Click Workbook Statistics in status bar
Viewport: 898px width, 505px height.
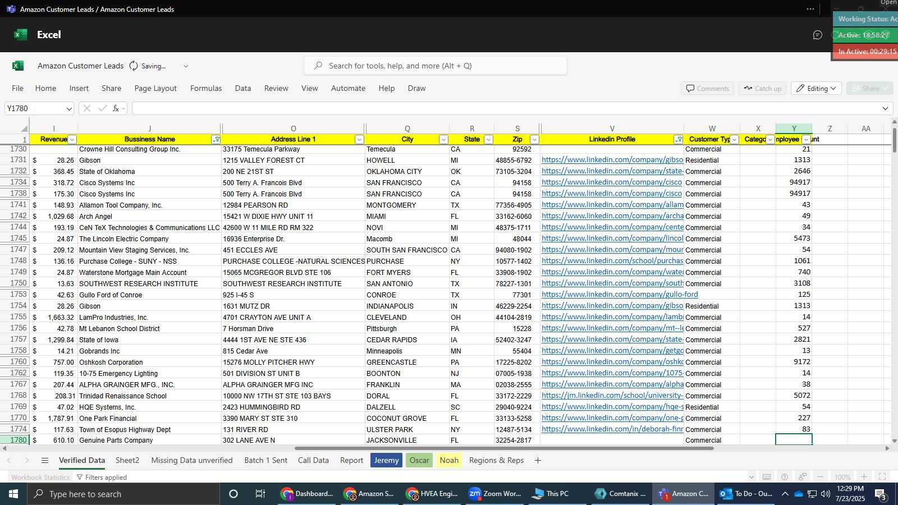(x=40, y=477)
